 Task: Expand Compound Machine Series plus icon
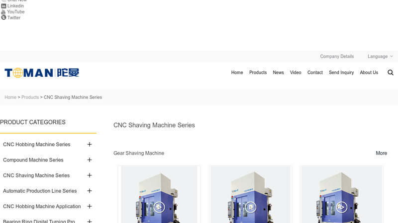(90, 160)
